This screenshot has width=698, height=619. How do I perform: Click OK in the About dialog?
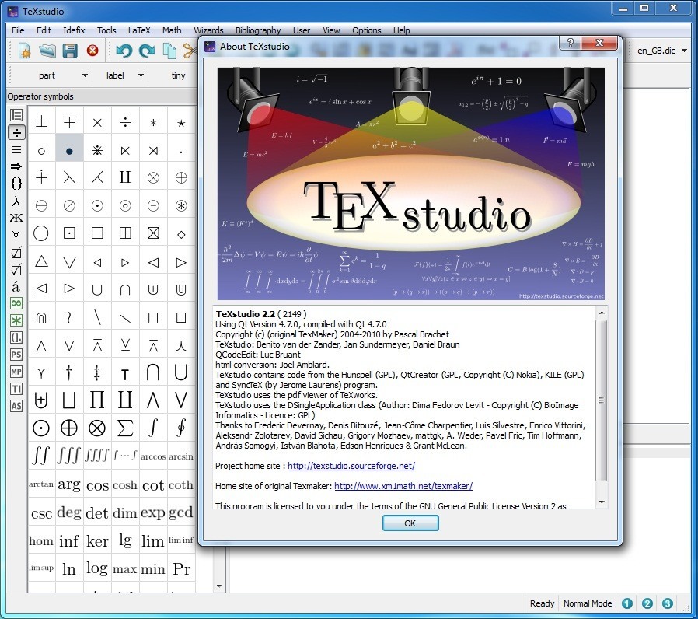410,523
